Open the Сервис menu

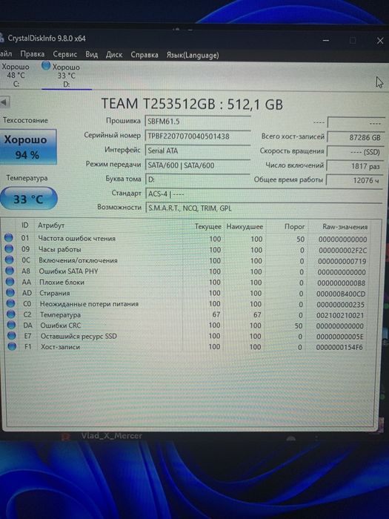[65, 54]
